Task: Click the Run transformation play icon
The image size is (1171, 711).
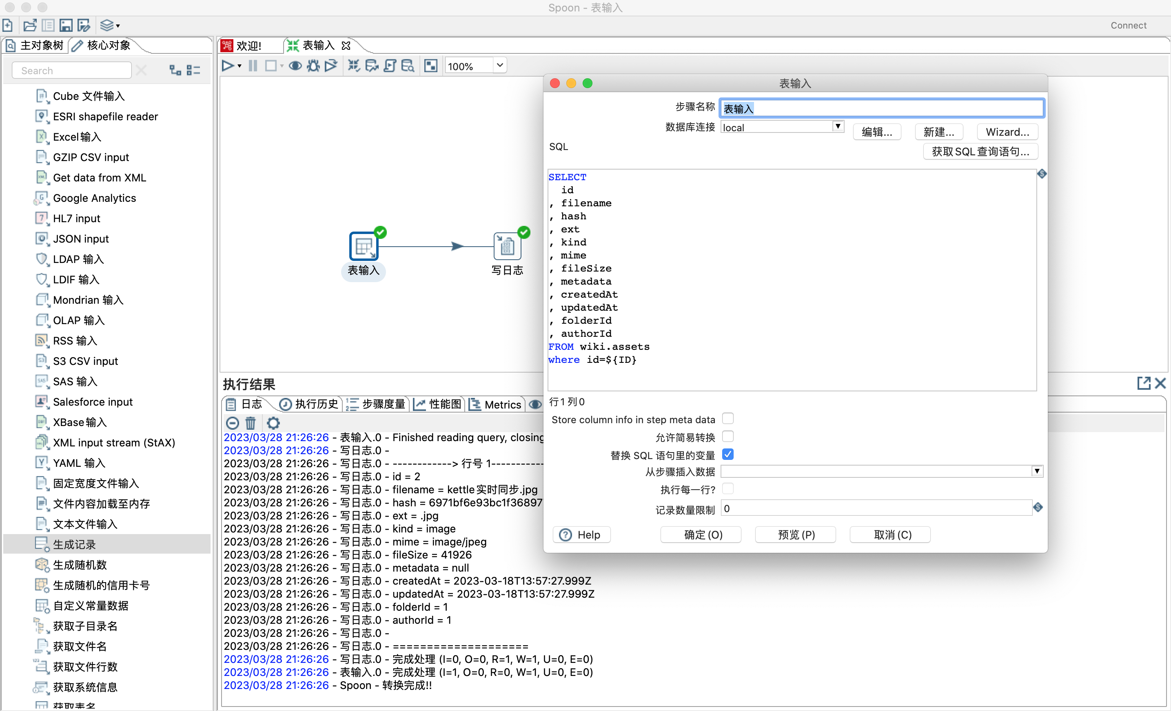Action: coord(227,66)
